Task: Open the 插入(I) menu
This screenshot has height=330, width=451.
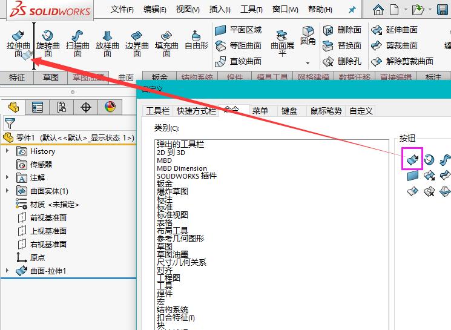Action: click(220, 10)
